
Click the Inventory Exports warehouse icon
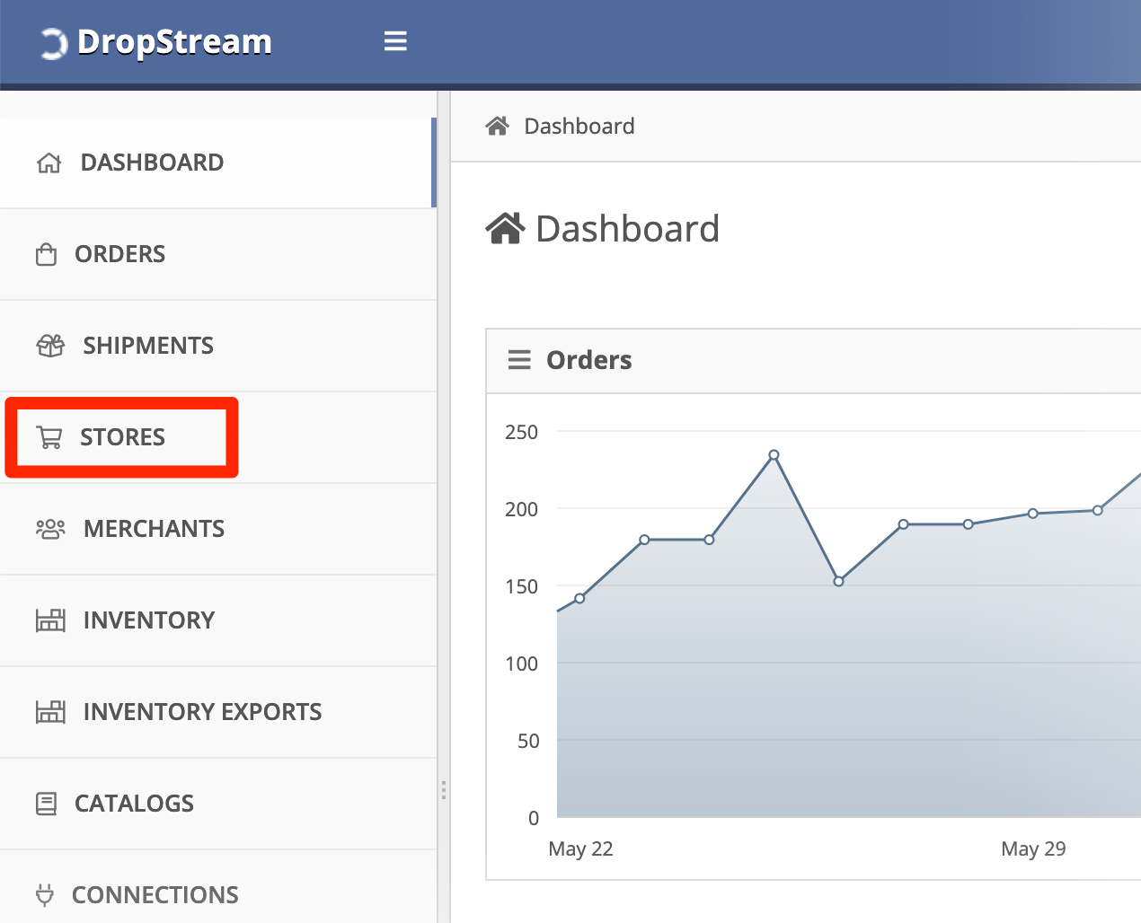click(x=50, y=712)
